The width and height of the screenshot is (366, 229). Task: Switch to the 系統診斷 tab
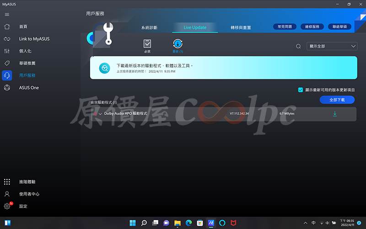(149, 27)
